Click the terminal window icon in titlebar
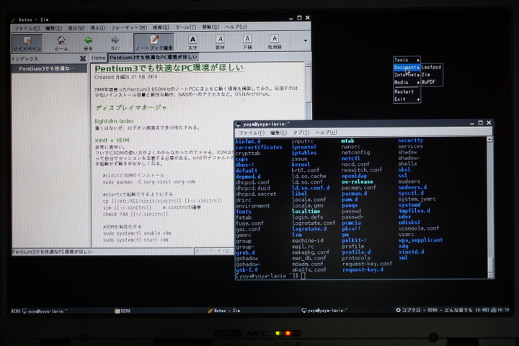Image resolution: width=519 pixels, height=346 pixels. point(238,124)
